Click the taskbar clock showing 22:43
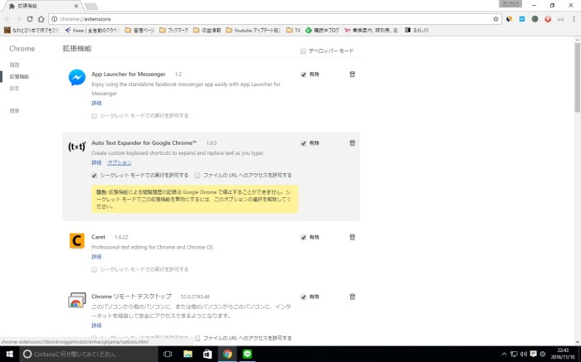 tap(563, 354)
